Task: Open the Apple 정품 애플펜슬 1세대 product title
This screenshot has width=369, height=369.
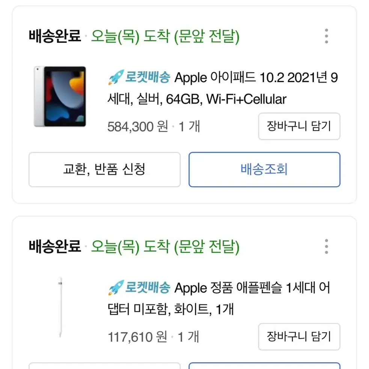Action: click(219, 298)
